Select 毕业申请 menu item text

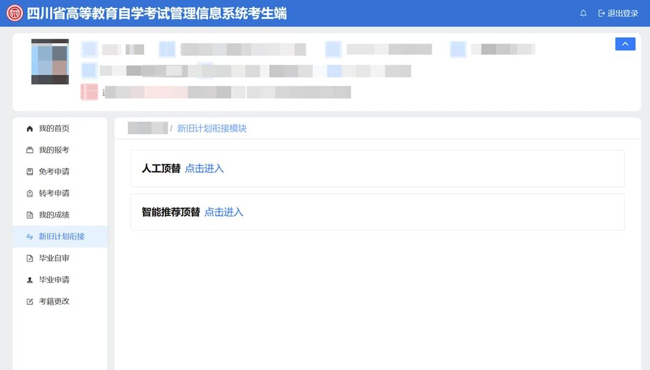tap(54, 280)
